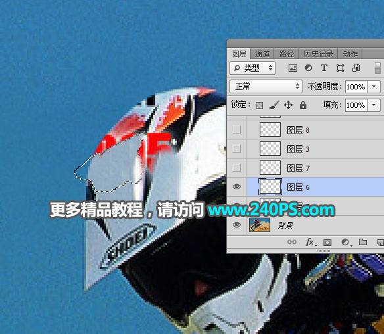384x334 pixels.
Task: Click 图层 8 thumbnail
Action: (x=270, y=130)
